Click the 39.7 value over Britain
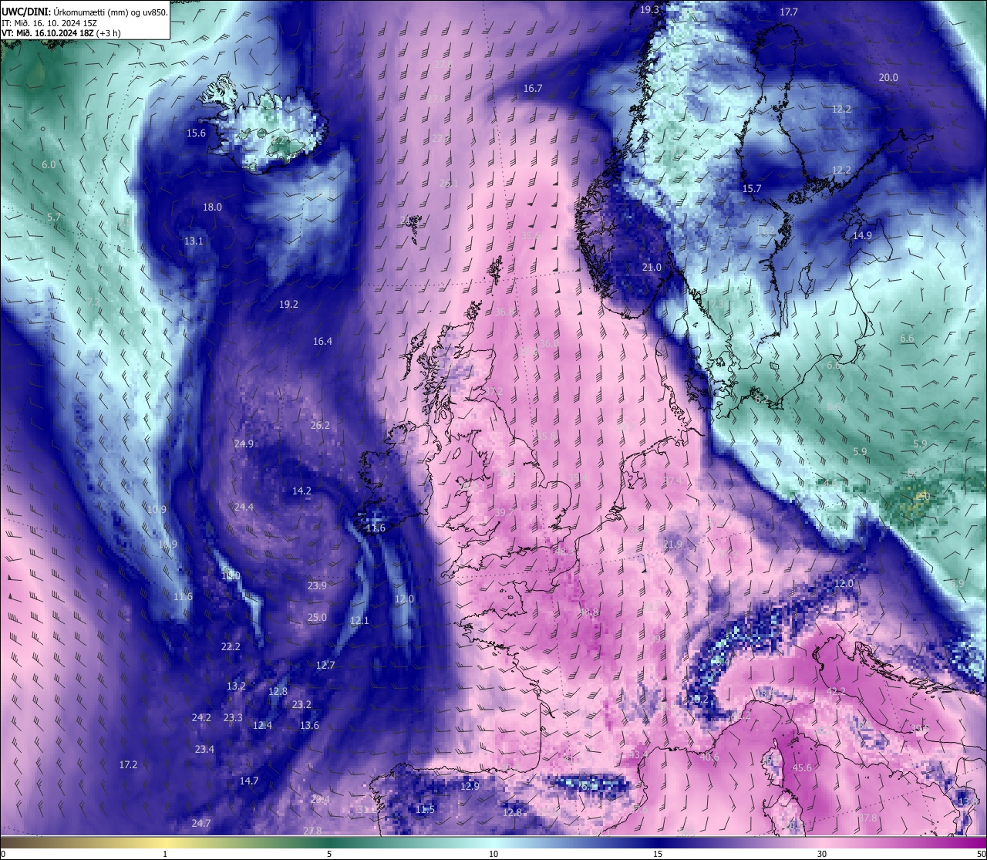The image size is (987, 860). click(x=504, y=512)
